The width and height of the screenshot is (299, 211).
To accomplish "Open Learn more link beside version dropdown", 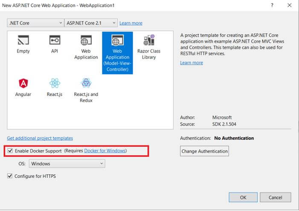I will click(131, 23).
